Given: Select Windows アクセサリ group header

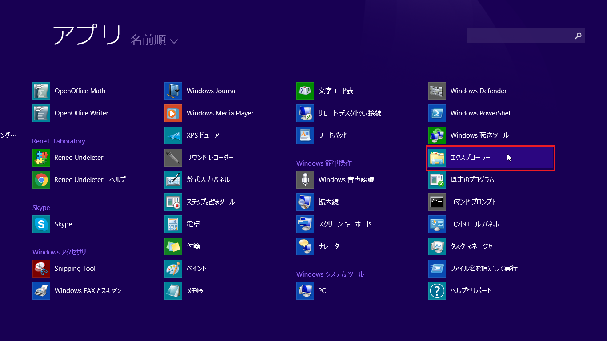Looking at the screenshot, I should click(x=59, y=252).
